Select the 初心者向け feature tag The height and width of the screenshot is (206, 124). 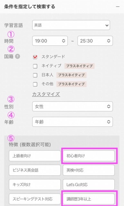tap(89, 156)
